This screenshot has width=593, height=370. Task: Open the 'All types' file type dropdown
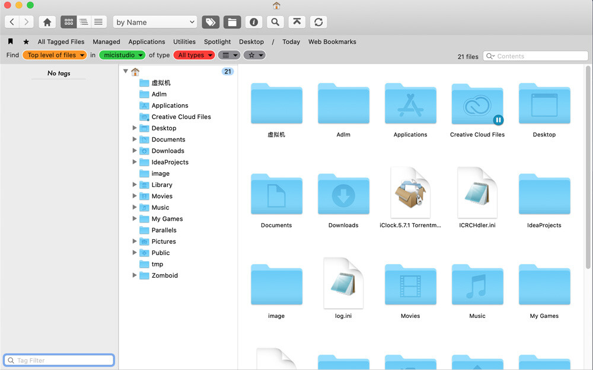pyautogui.click(x=194, y=55)
